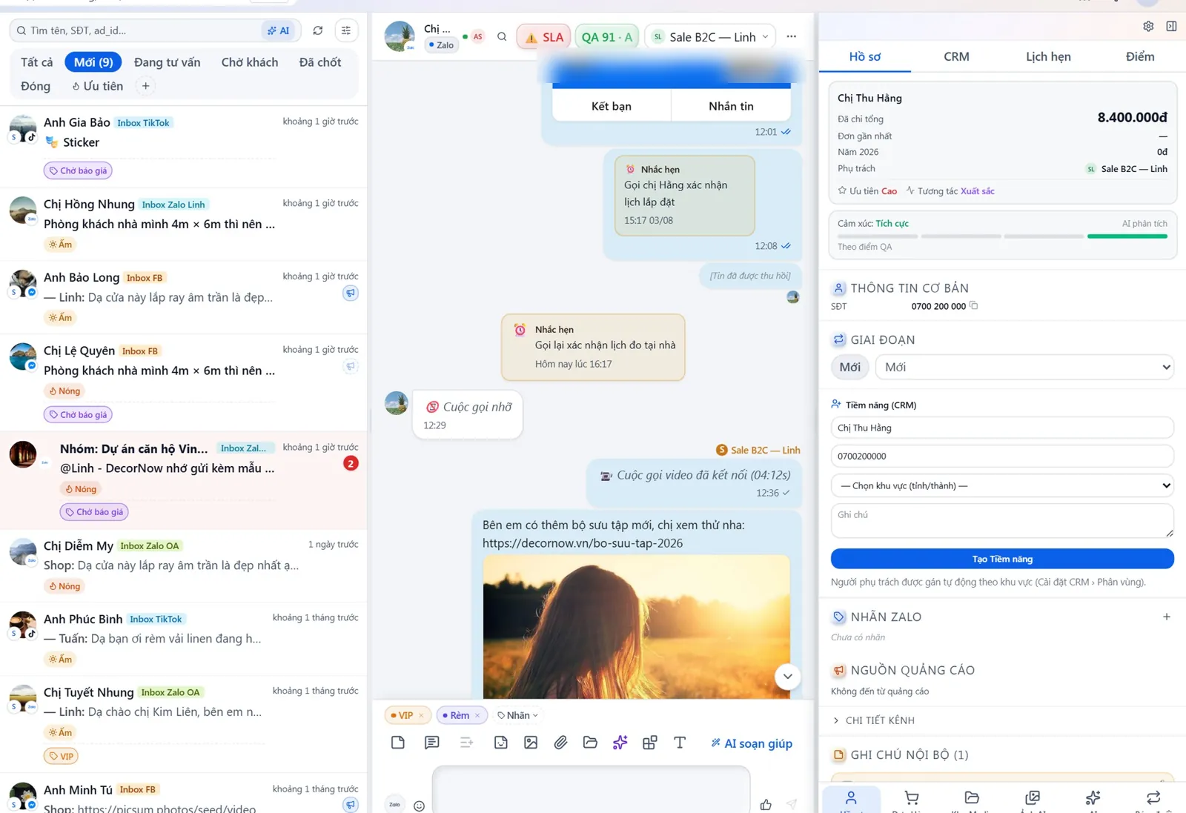Jump to latest message with down arrow
The image size is (1186, 813).
click(x=787, y=676)
